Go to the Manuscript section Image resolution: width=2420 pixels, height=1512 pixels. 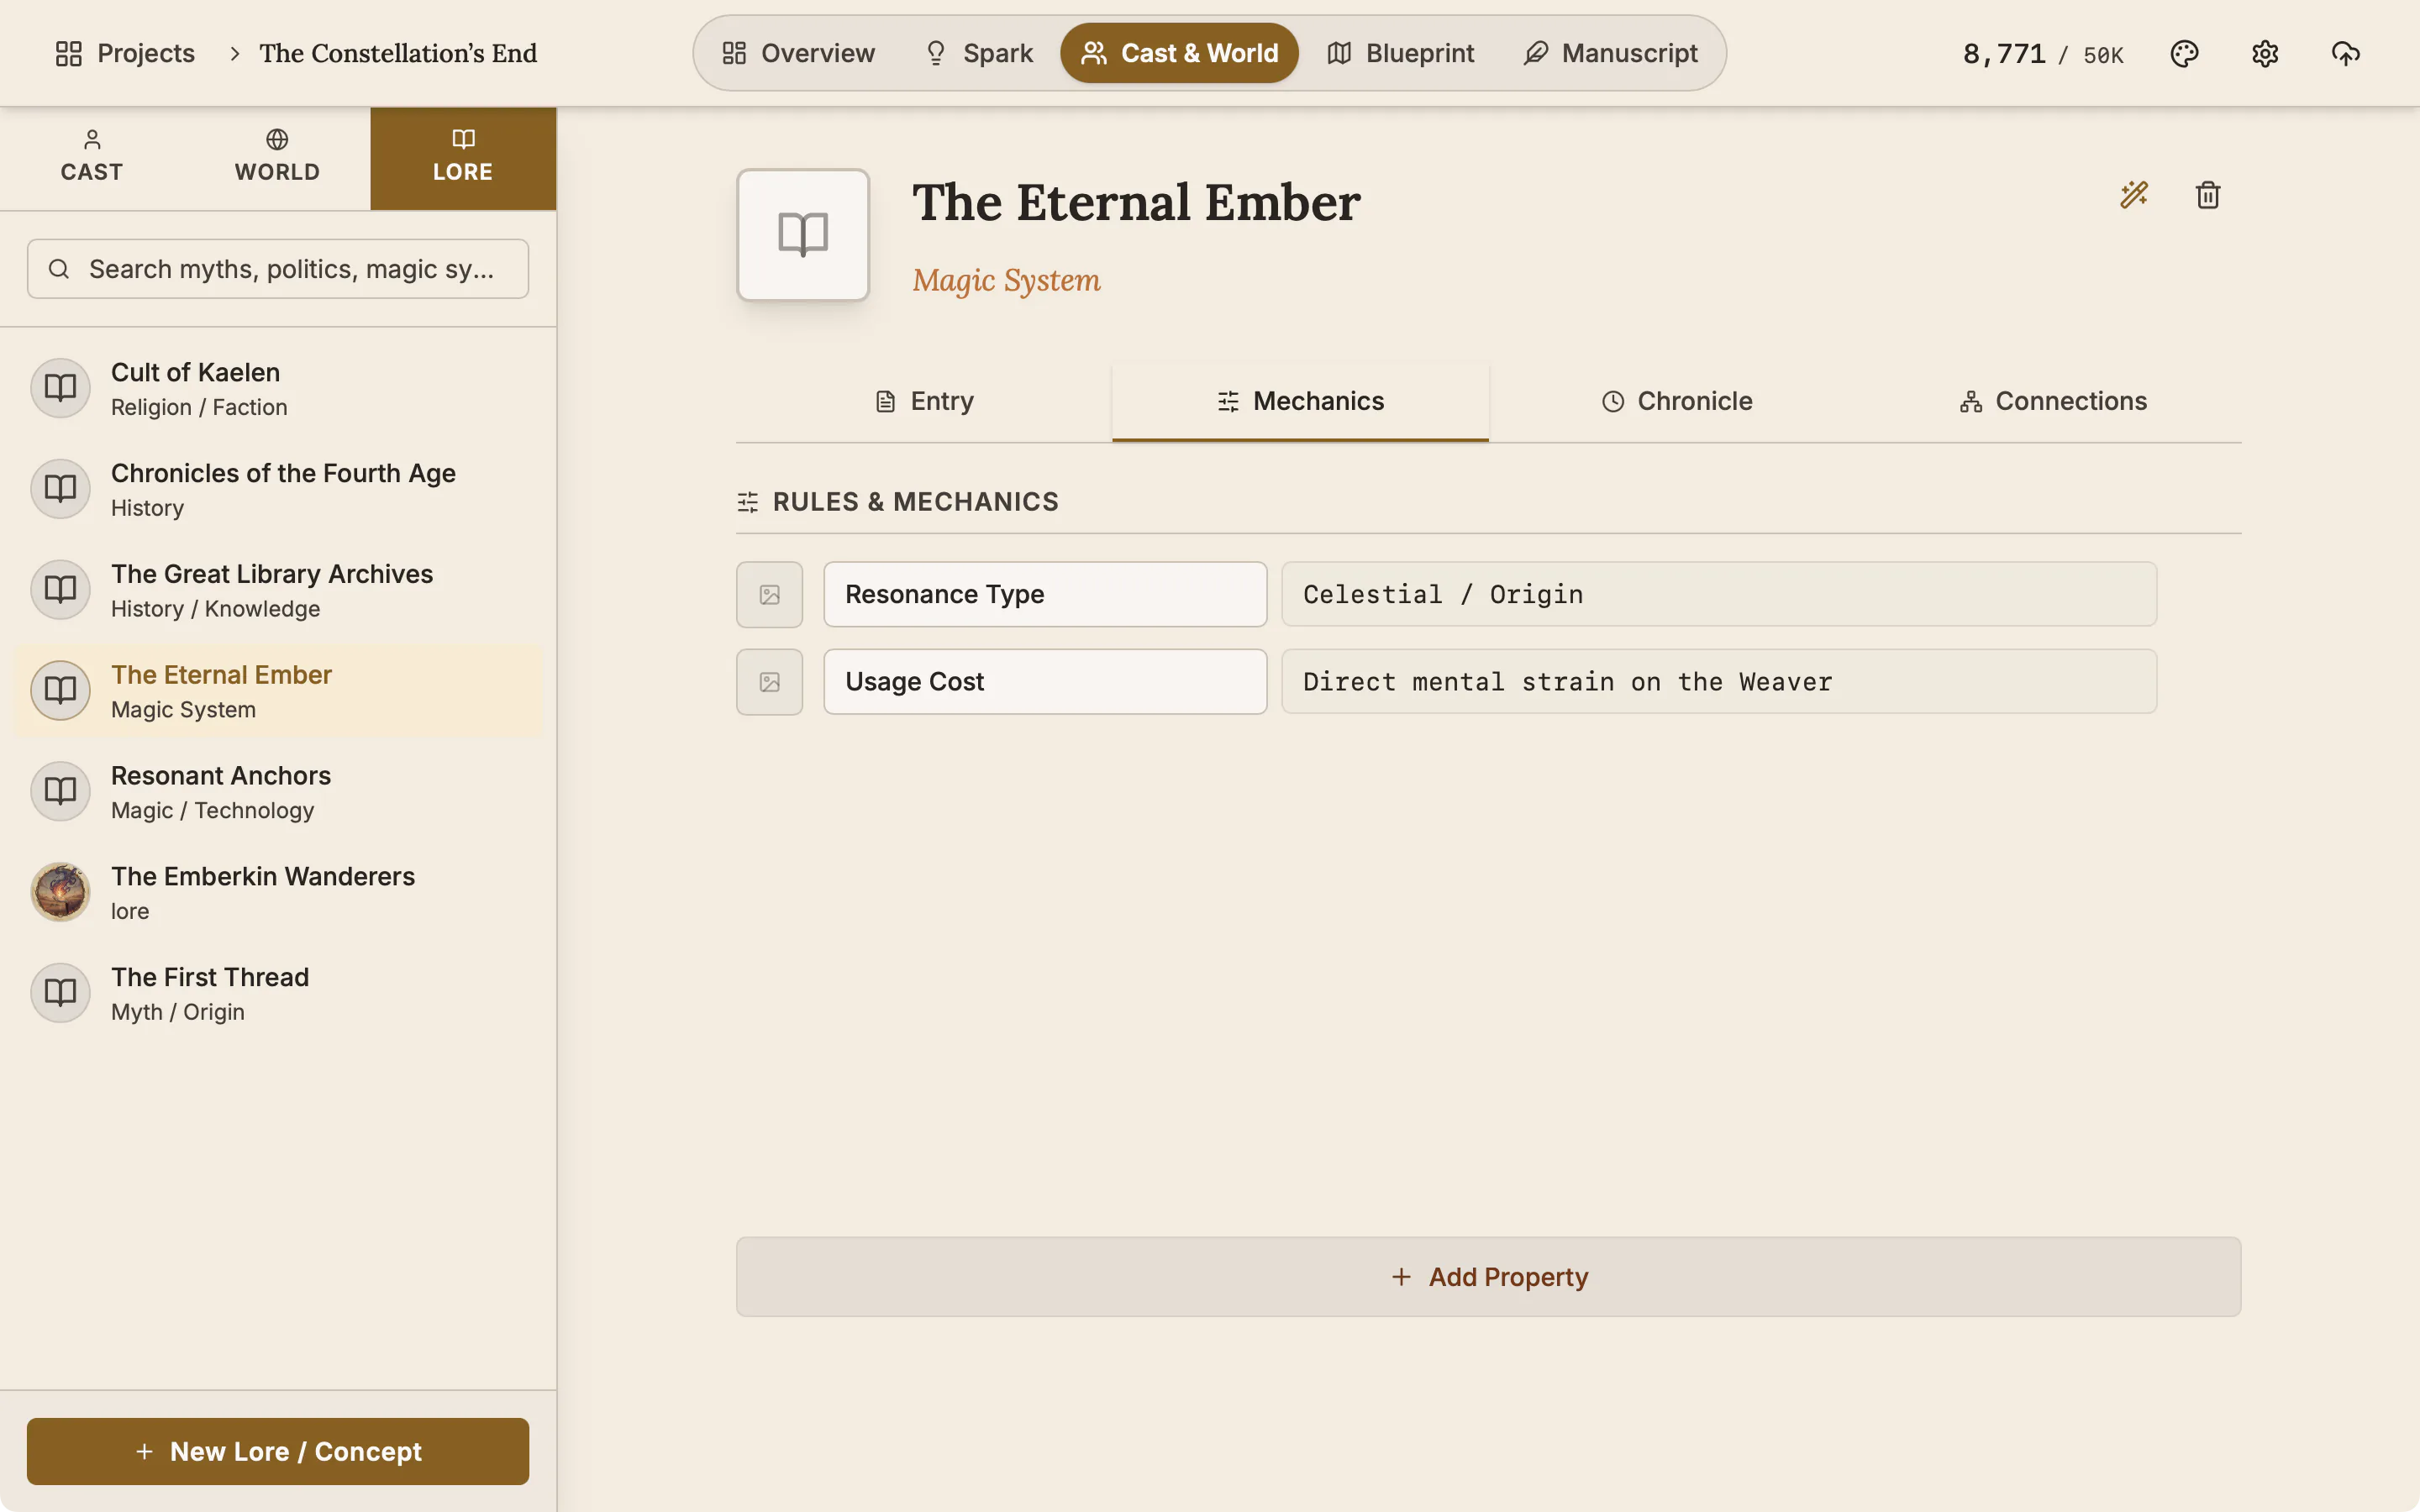pos(1610,53)
